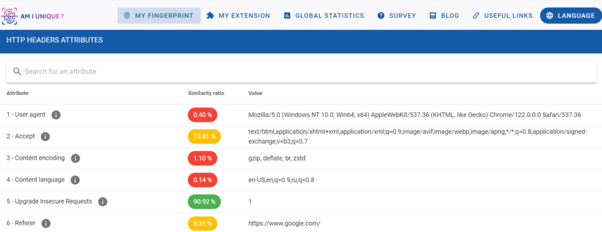
Task: Click the Attribute column header
Action: (x=17, y=93)
